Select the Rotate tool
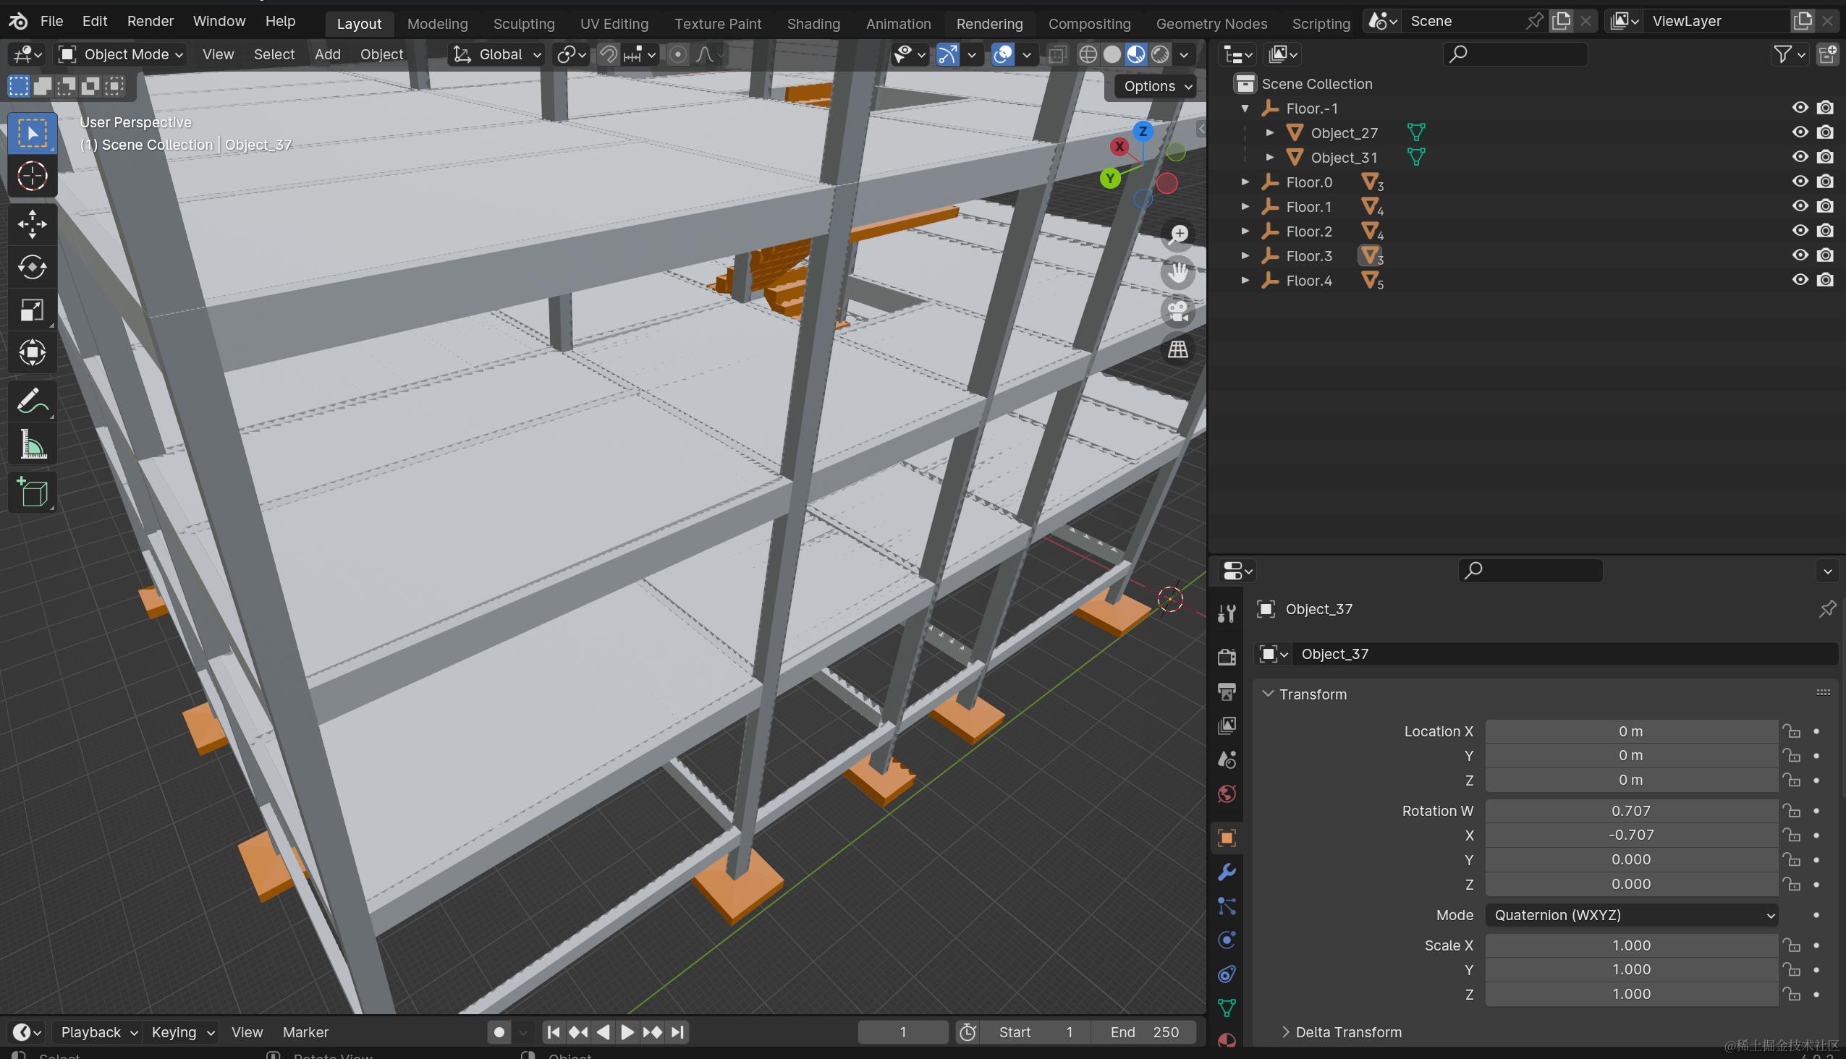Screen dimensions: 1846x1059 [32, 267]
